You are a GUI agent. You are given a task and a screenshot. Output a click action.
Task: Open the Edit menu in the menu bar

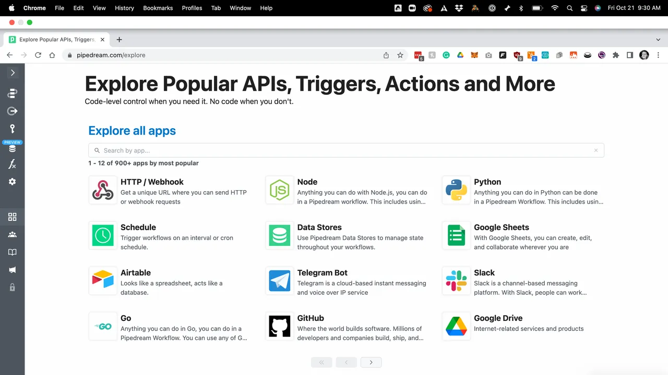click(x=78, y=8)
